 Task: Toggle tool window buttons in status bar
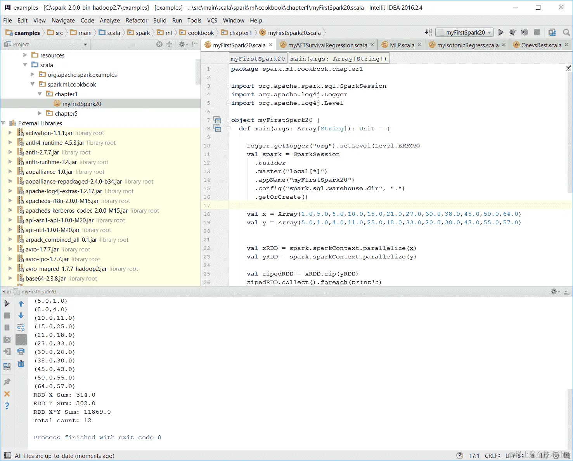click(x=7, y=456)
